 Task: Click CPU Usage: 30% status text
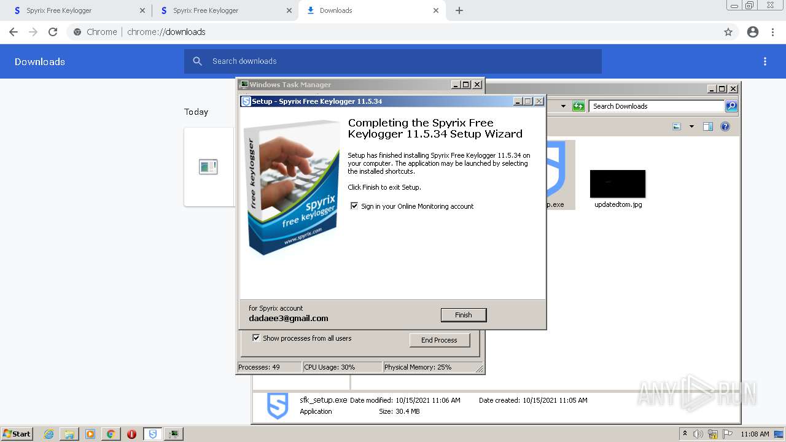tap(330, 367)
